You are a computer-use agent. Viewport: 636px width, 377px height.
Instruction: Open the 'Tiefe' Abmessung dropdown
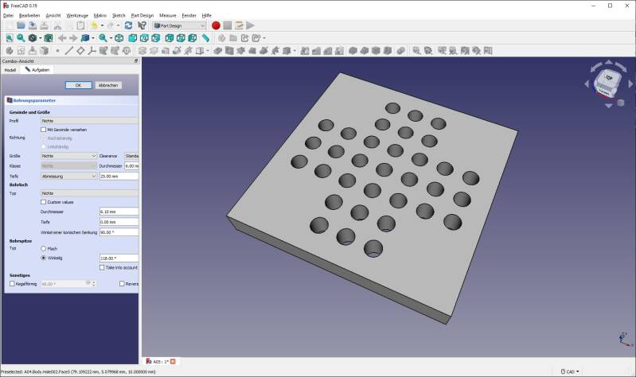(68, 176)
